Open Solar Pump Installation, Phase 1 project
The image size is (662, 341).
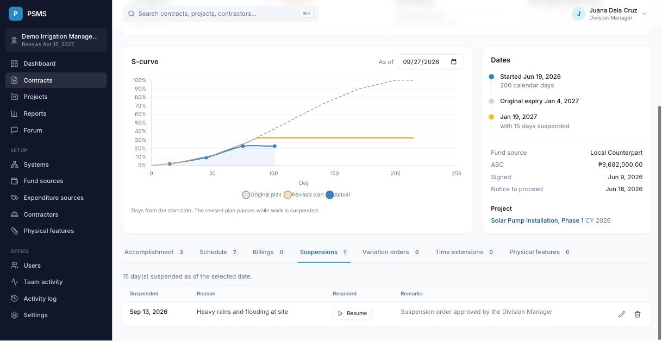[x=537, y=220]
